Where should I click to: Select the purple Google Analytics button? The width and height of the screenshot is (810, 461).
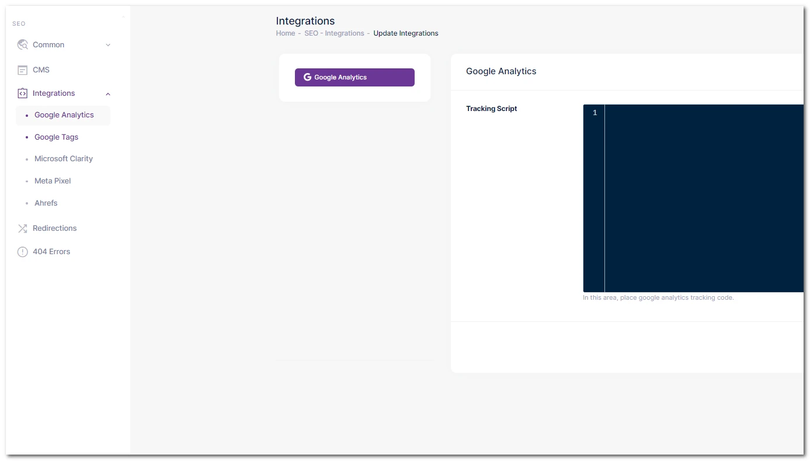click(x=354, y=77)
